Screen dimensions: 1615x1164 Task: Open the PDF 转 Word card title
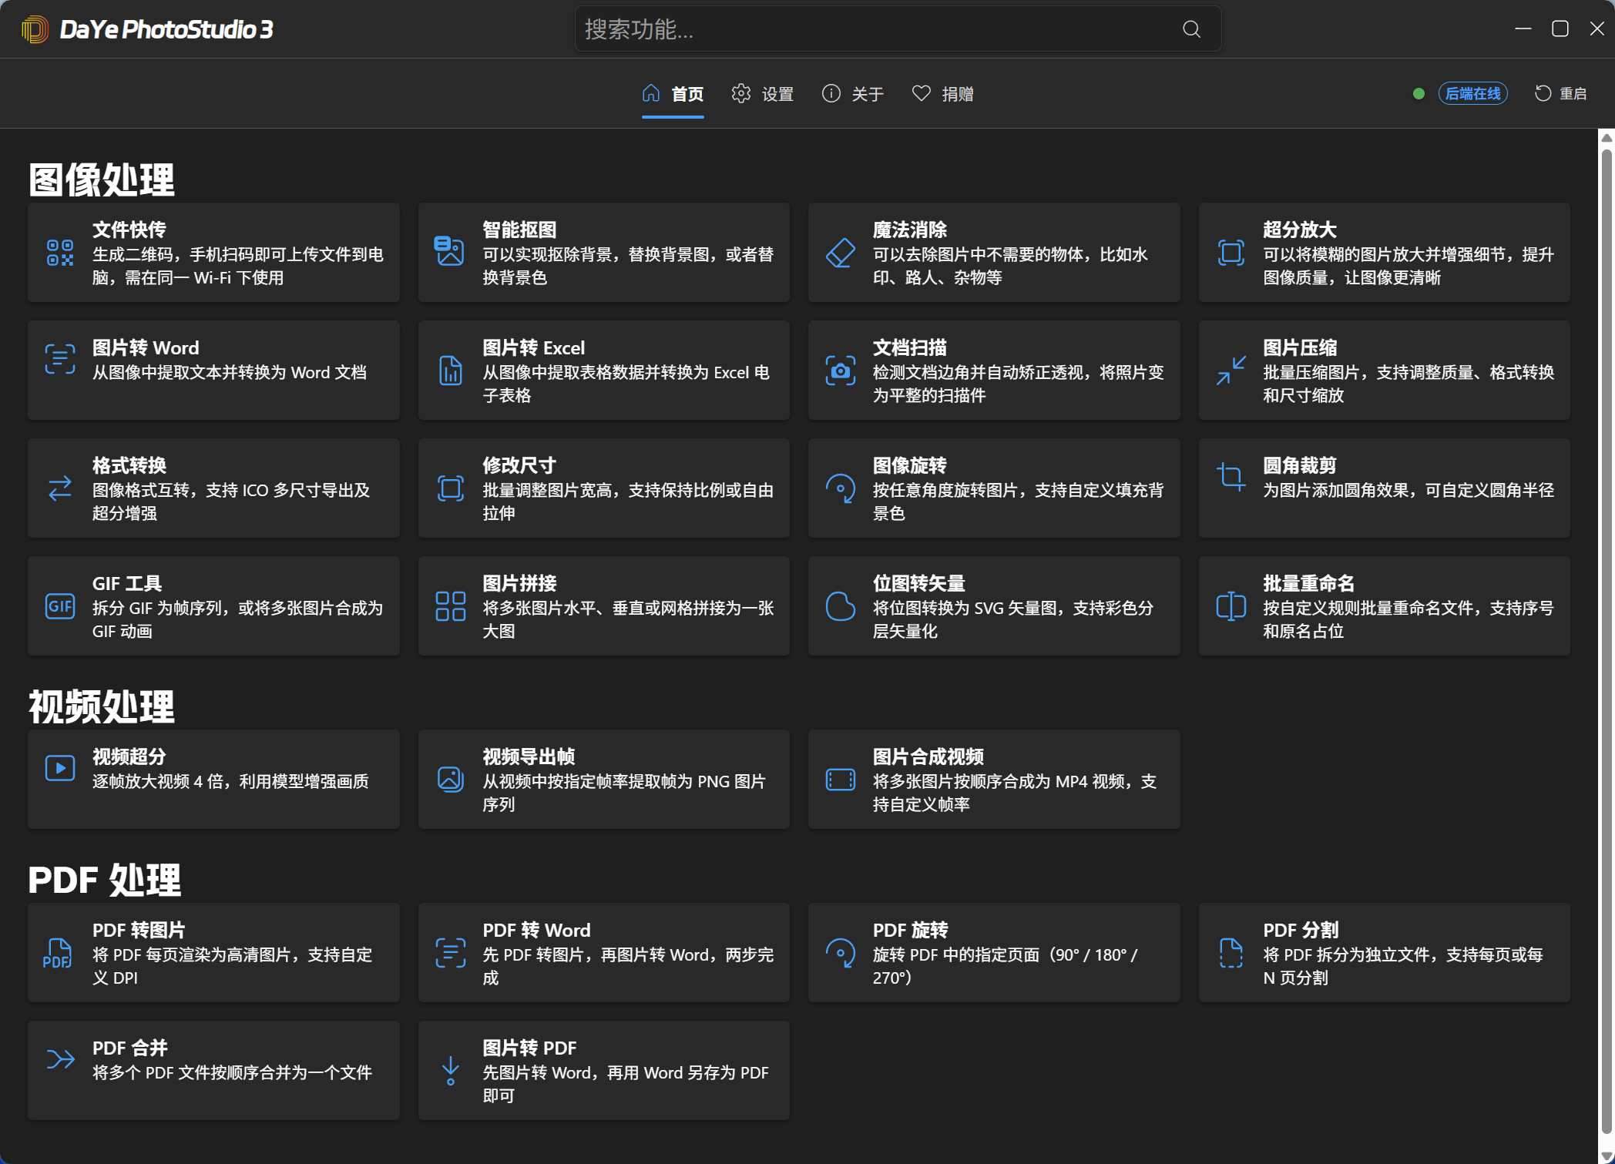pyautogui.click(x=536, y=930)
